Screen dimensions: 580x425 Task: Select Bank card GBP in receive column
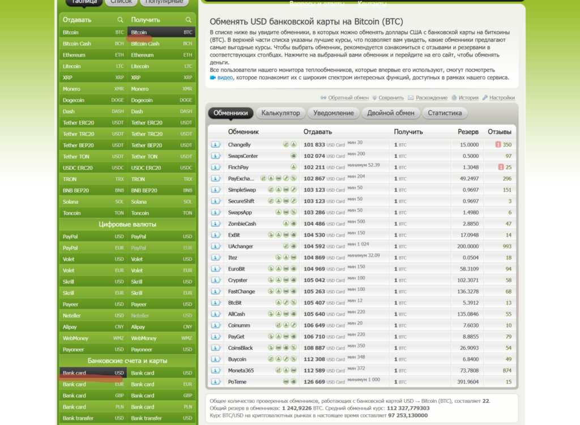click(x=161, y=396)
